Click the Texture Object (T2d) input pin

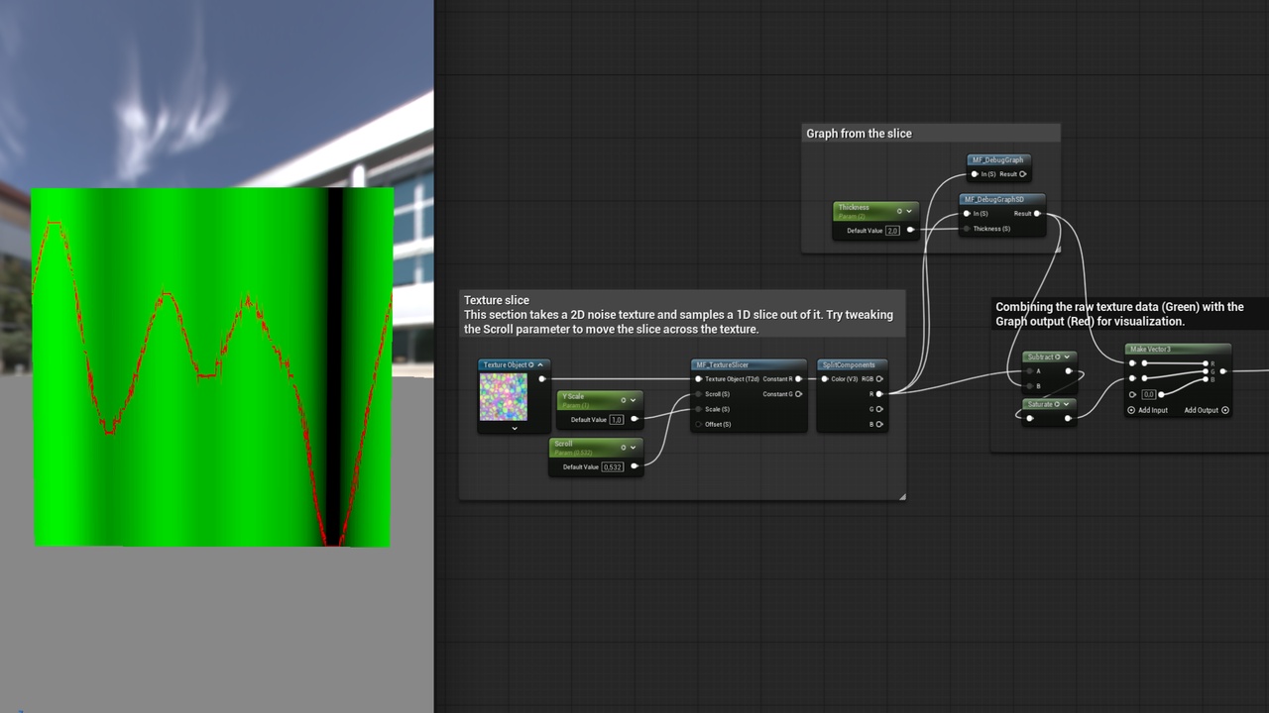[698, 378]
